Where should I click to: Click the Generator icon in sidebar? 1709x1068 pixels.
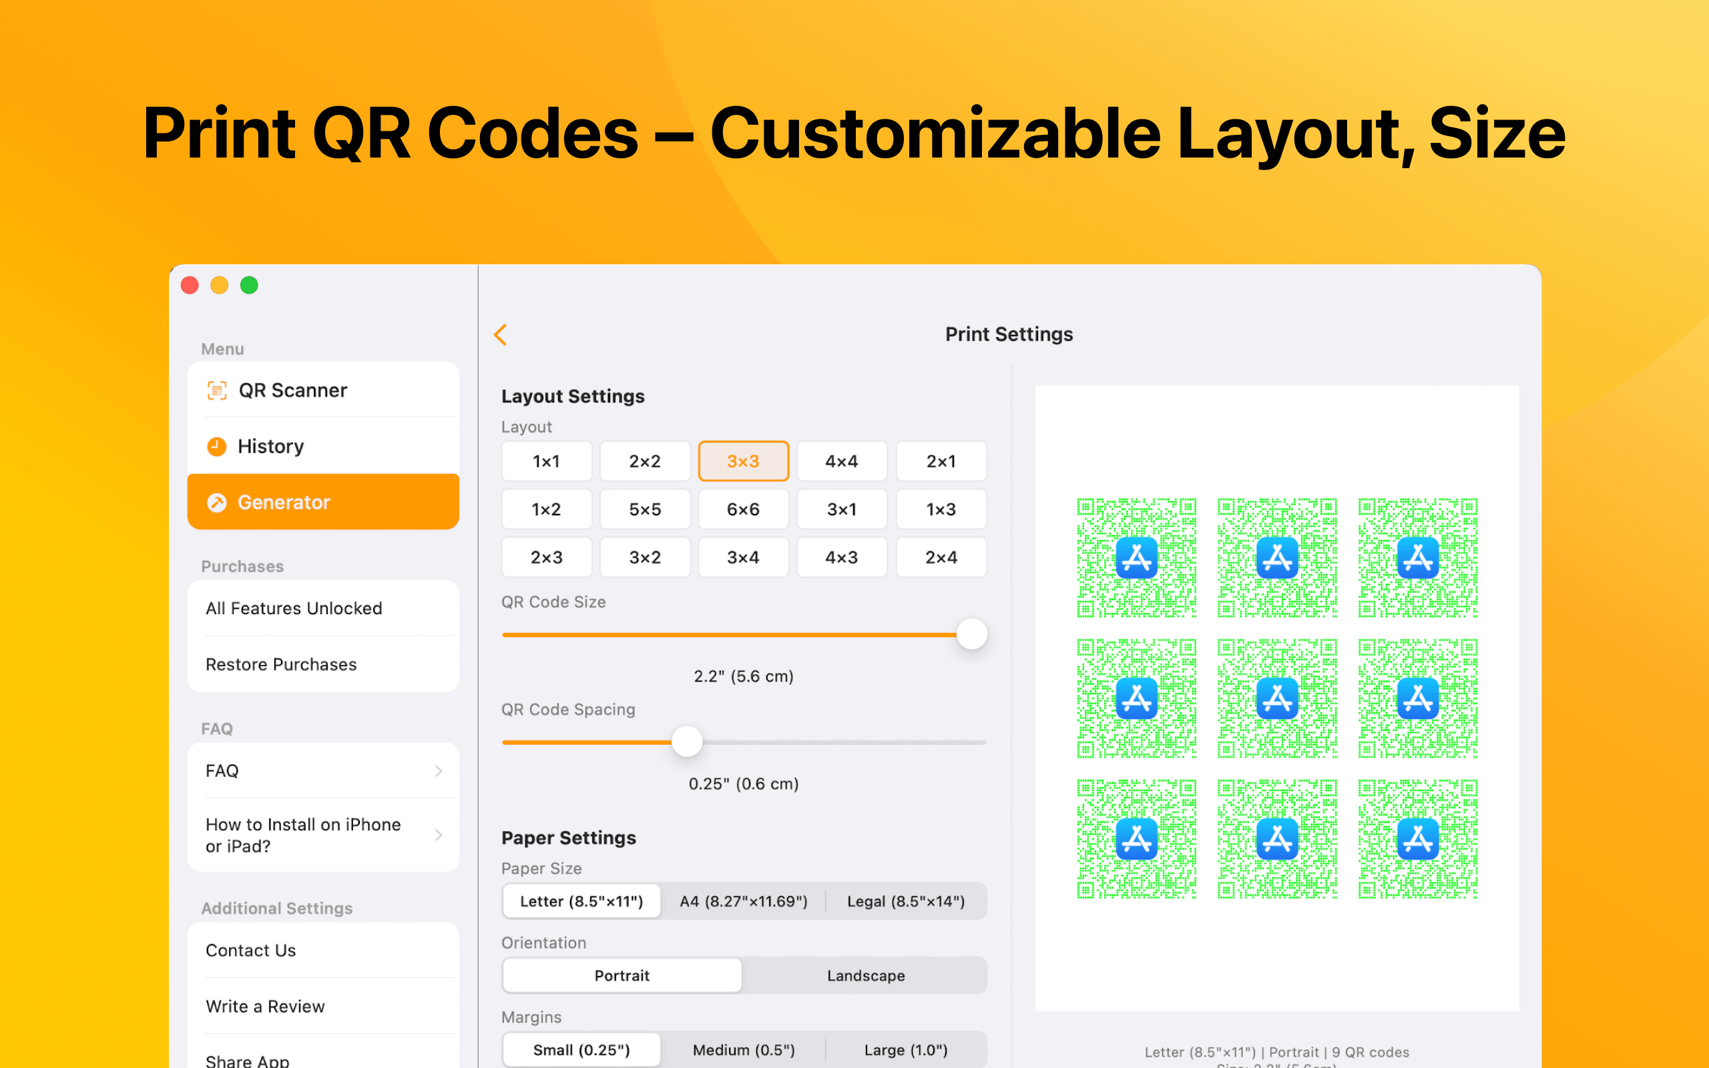coord(217,502)
